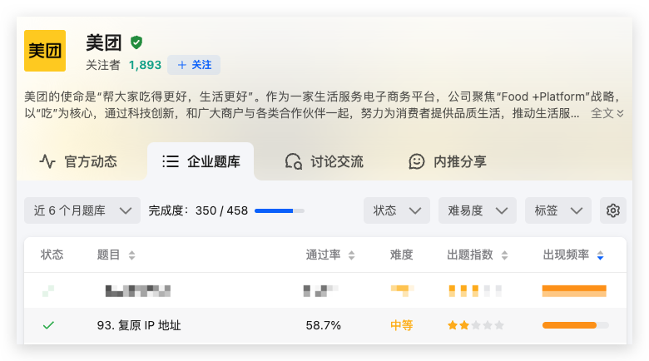Select the 企业题库 tab
Viewport: 649px width, 361px height.
point(201,161)
